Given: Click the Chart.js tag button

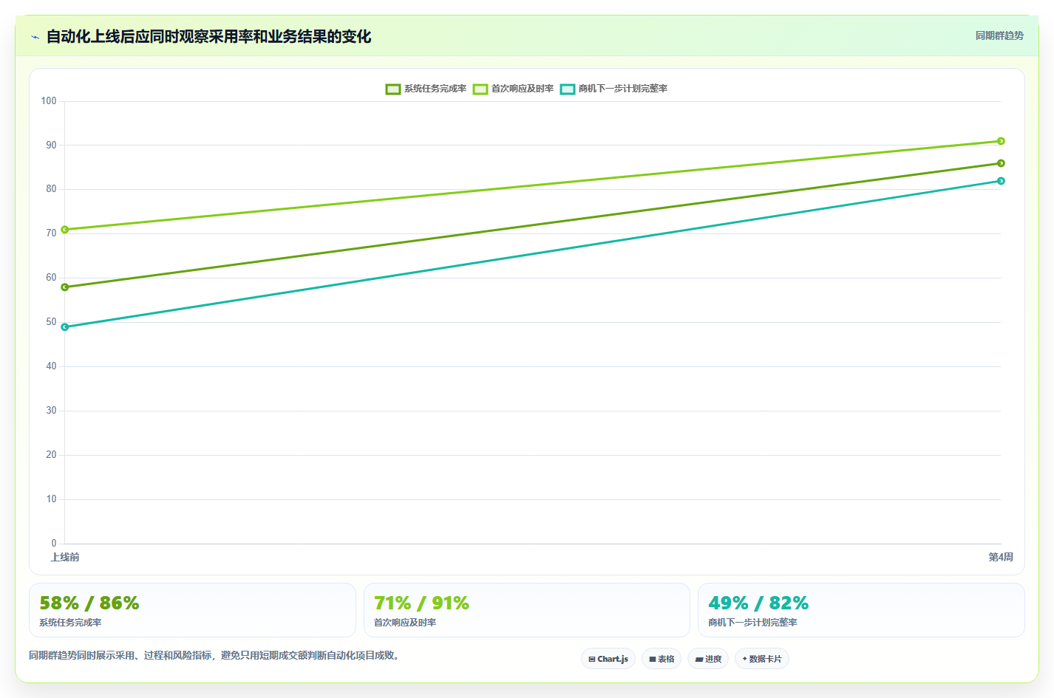Looking at the screenshot, I should click(x=608, y=659).
